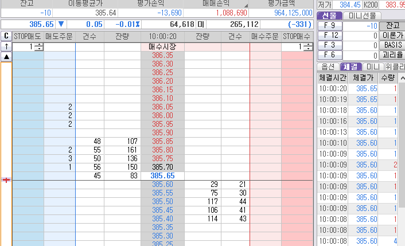Open the 옵션 tab
Screen dimensions: 405x246
[328, 67]
